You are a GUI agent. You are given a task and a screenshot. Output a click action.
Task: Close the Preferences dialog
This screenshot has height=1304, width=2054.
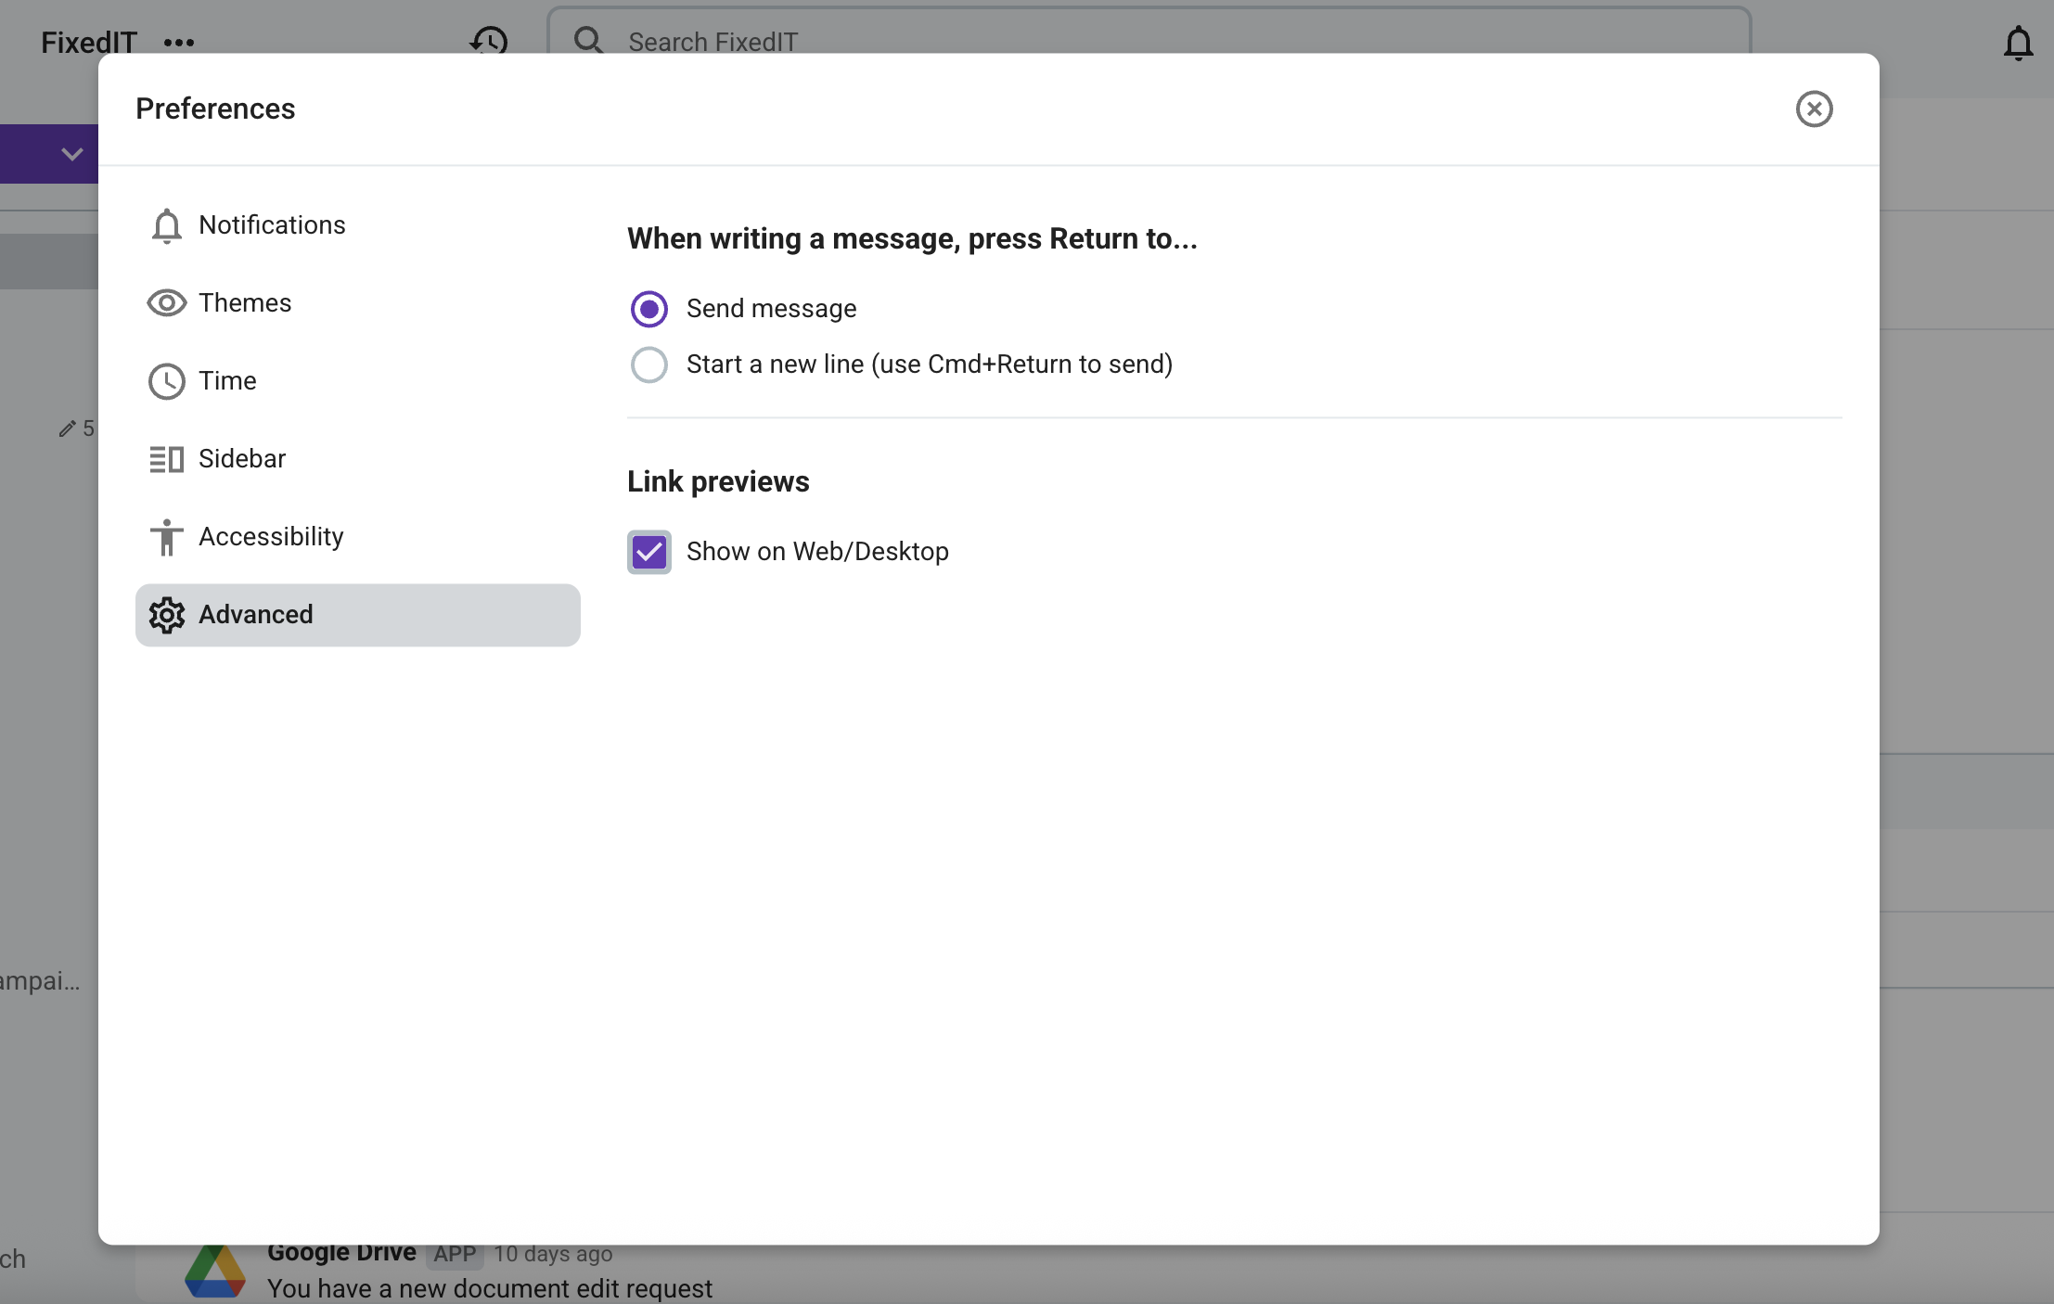1814,109
